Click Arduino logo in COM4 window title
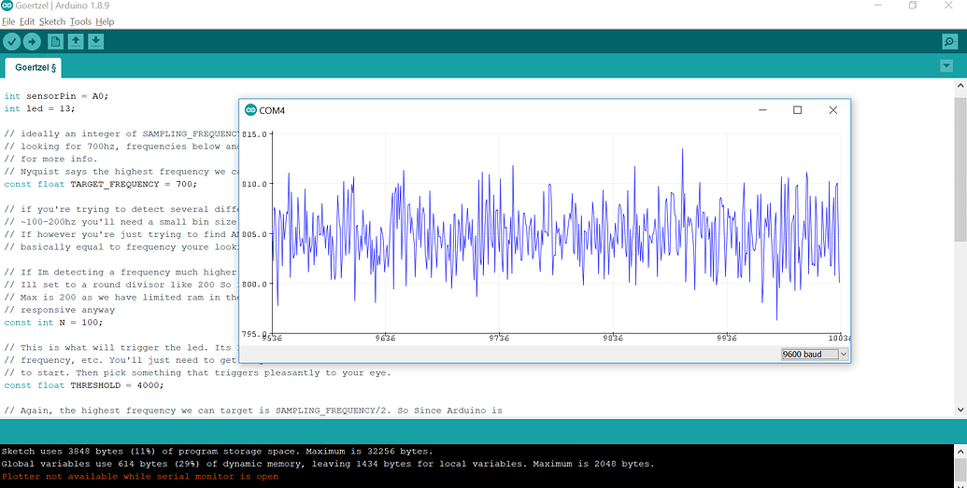 point(250,110)
